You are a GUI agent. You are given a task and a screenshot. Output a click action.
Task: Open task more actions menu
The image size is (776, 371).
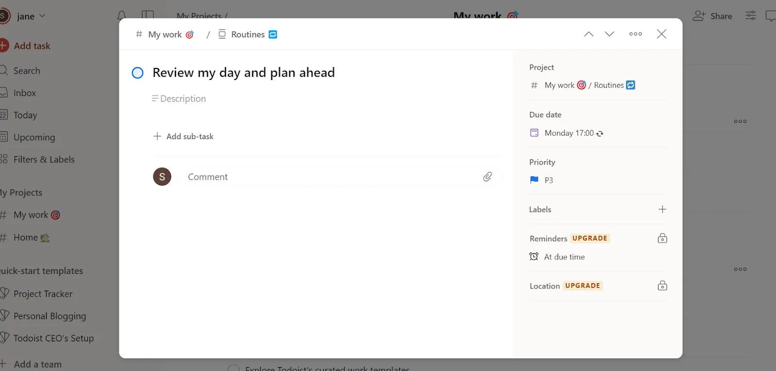point(635,34)
